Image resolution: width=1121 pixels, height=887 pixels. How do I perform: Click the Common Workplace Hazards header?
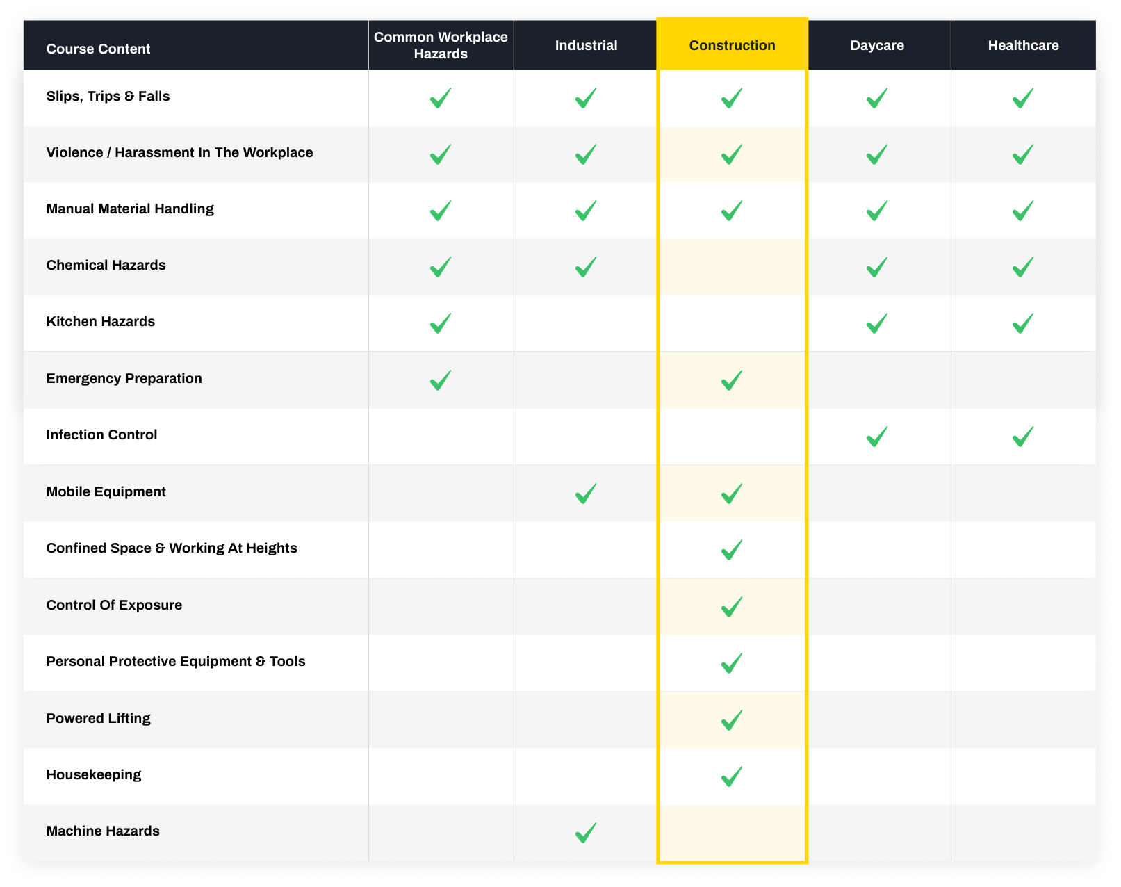pos(441,45)
